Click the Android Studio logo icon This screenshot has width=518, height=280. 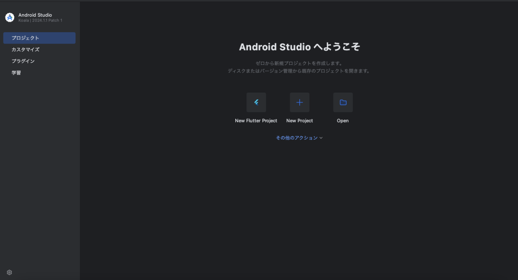[x=10, y=17]
